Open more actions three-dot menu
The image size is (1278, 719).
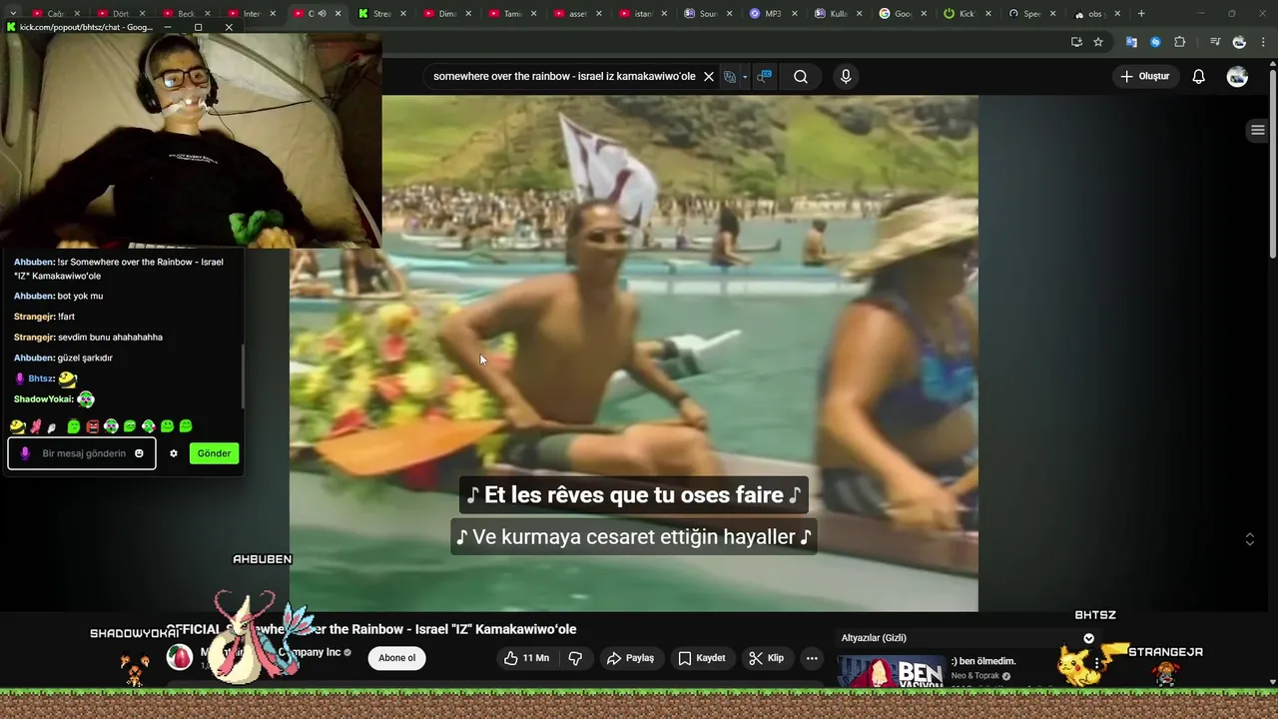[x=812, y=658]
